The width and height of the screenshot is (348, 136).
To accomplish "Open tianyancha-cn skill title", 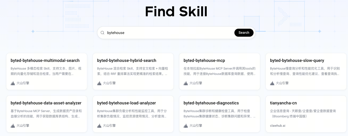I will pos(283,103).
